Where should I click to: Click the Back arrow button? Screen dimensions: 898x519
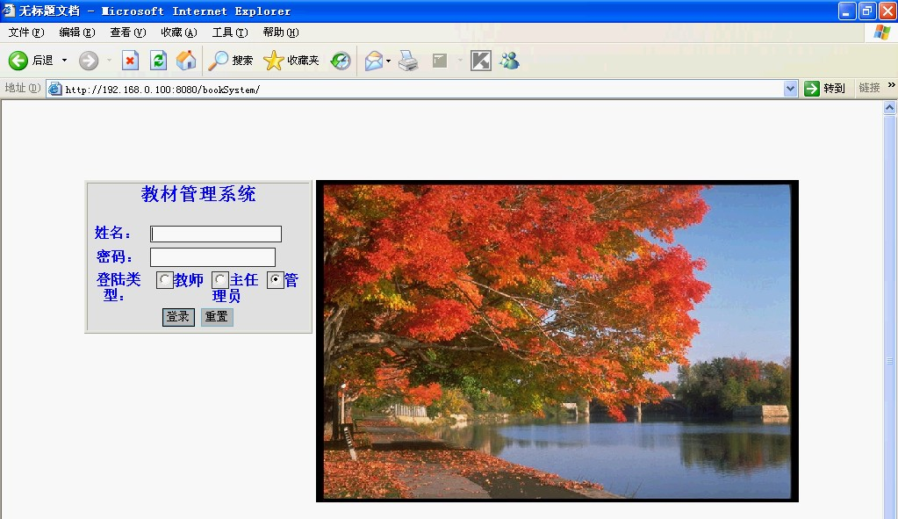pos(18,61)
